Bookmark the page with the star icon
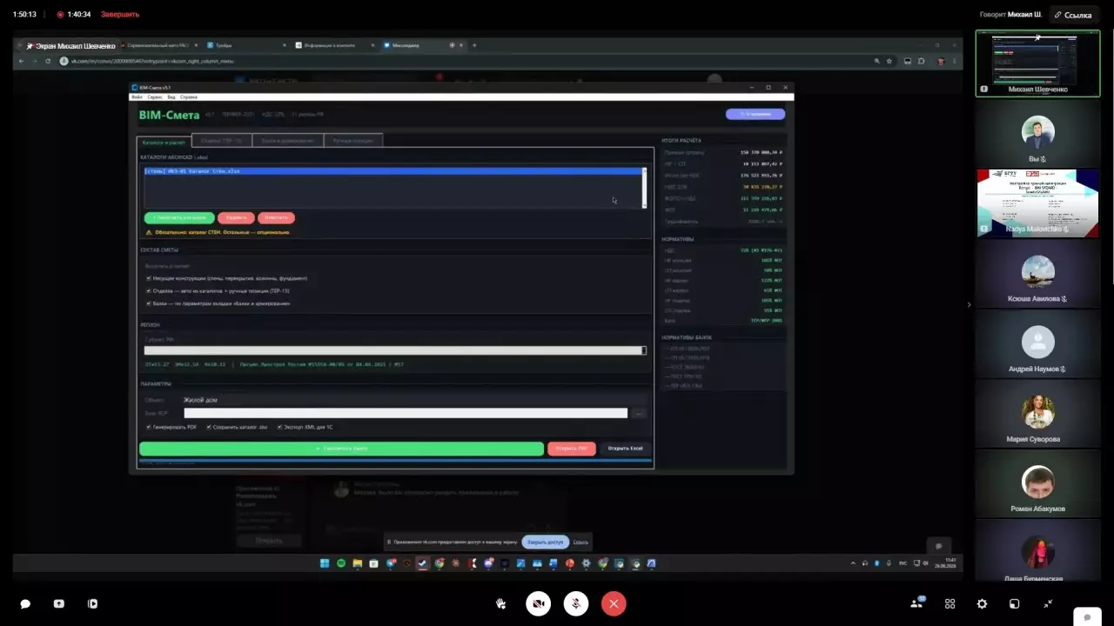 click(x=889, y=62)
